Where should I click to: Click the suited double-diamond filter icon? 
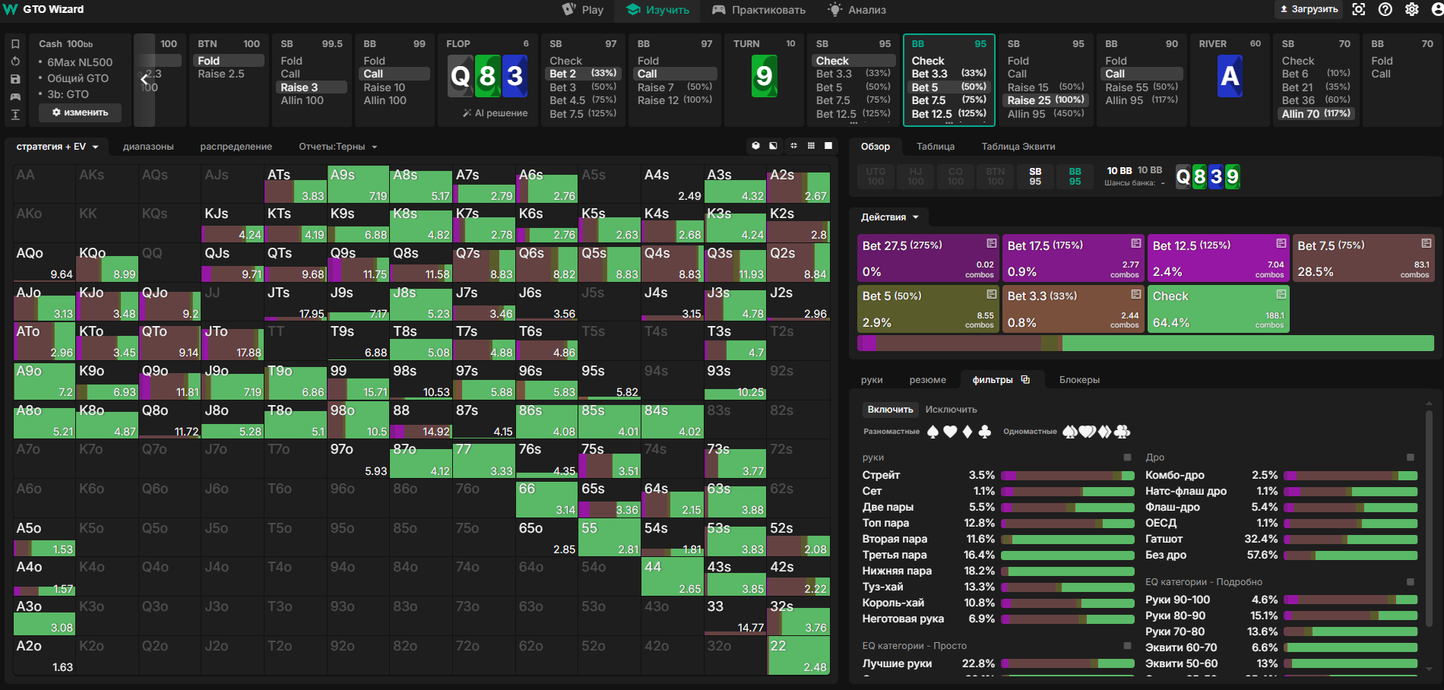(1105, 432)
